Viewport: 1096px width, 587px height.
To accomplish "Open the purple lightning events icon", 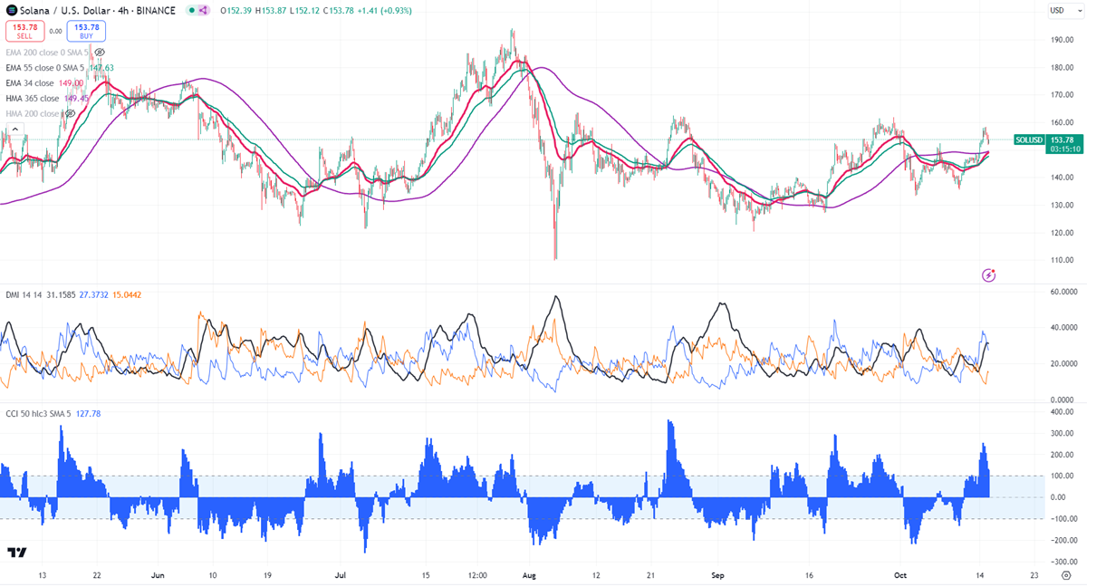I will click(989, 274).
